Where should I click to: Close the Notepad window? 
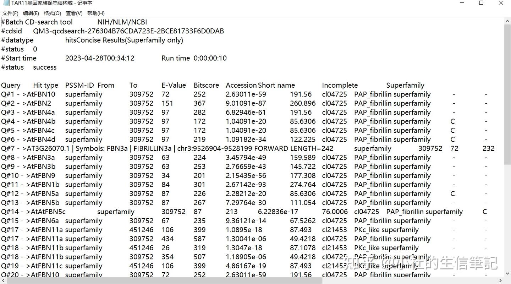501,3
